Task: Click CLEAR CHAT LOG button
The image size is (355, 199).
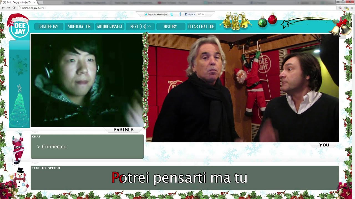Action: coord(201,27)
